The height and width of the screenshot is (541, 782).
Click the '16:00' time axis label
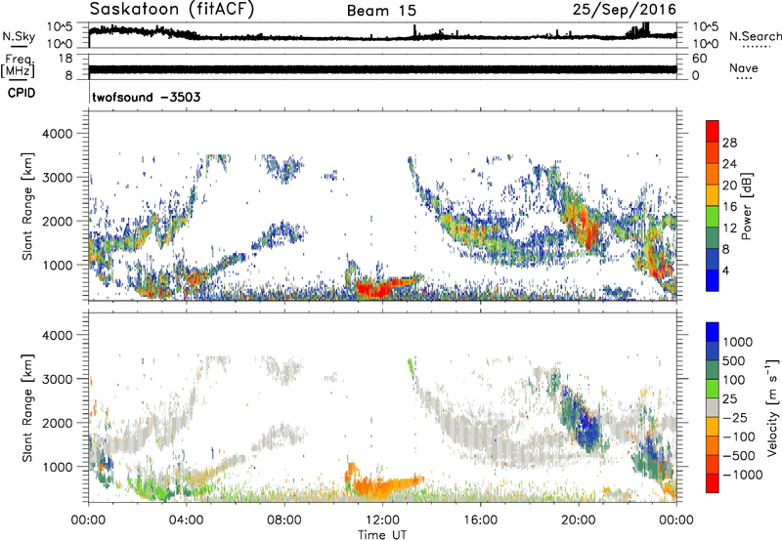coord(480,520)
